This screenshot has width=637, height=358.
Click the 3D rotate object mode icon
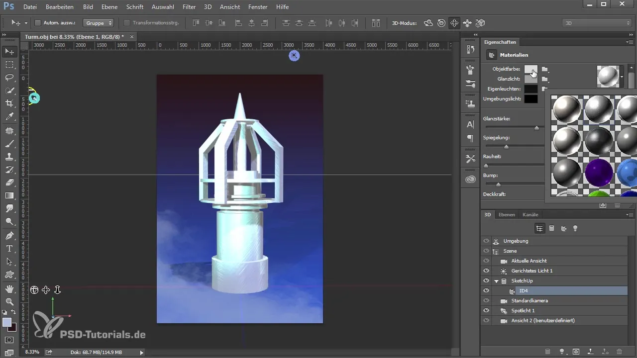pyautogui.click(x=428, y=23)
